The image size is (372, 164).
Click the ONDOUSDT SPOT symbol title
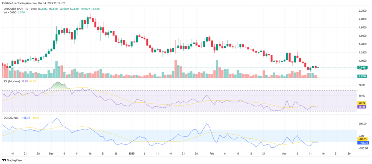(16, 9)
